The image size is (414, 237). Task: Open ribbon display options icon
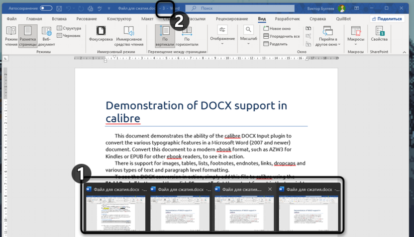[356, 8]
